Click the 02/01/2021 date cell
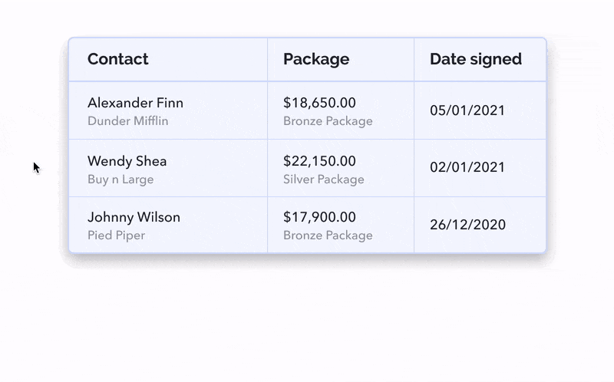 [467, 167]
